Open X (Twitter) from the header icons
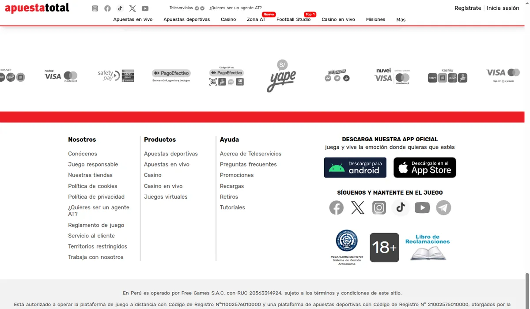The image size is (530, 309). click(x=132, y=8)
